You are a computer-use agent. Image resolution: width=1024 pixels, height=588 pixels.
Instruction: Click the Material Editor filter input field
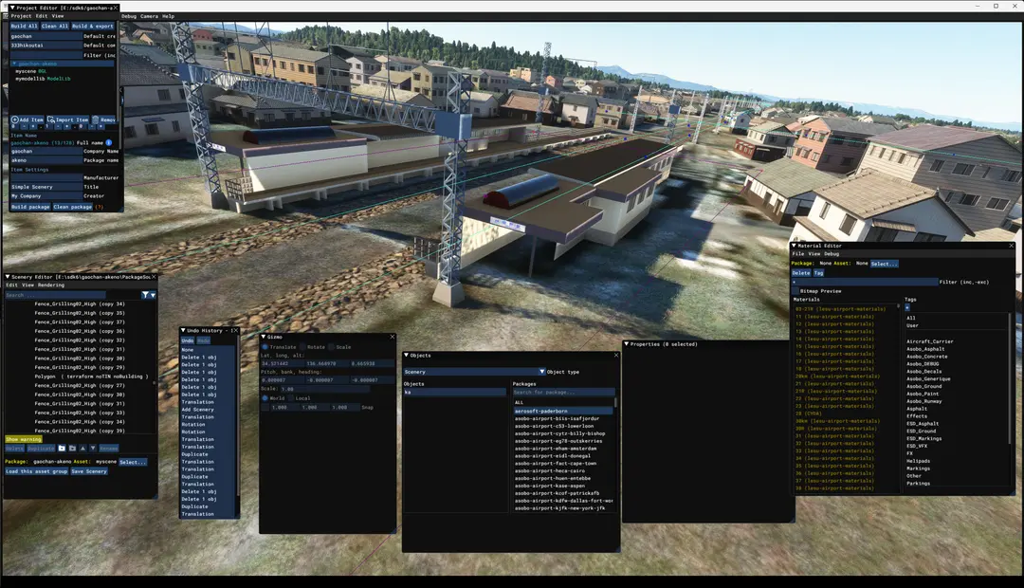(x=865, y=283)
